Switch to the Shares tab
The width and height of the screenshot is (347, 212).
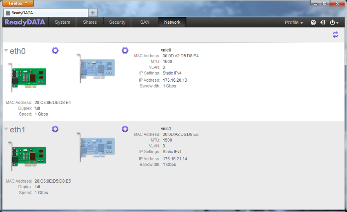coord(90,22)
